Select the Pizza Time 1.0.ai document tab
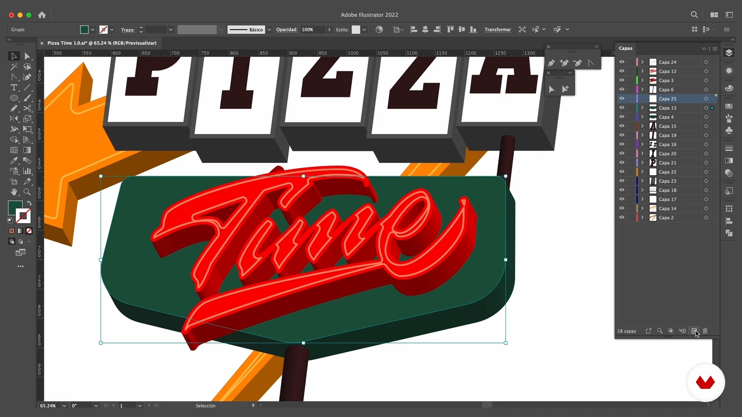This screenshot has height=417, width=742. click(102, 43)
